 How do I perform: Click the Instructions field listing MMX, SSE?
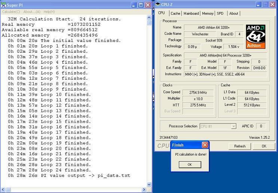[226, 74]
